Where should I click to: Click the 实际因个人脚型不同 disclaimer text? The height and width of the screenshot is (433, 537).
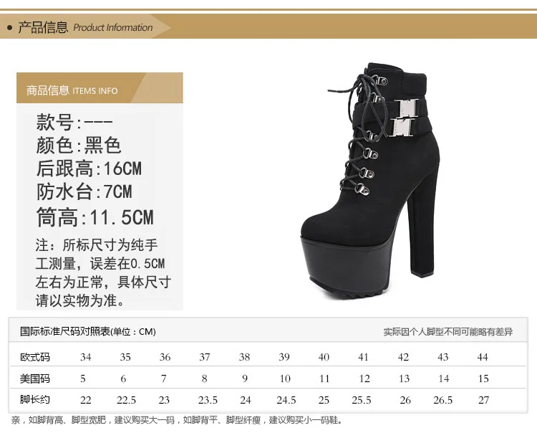[448, 332]
